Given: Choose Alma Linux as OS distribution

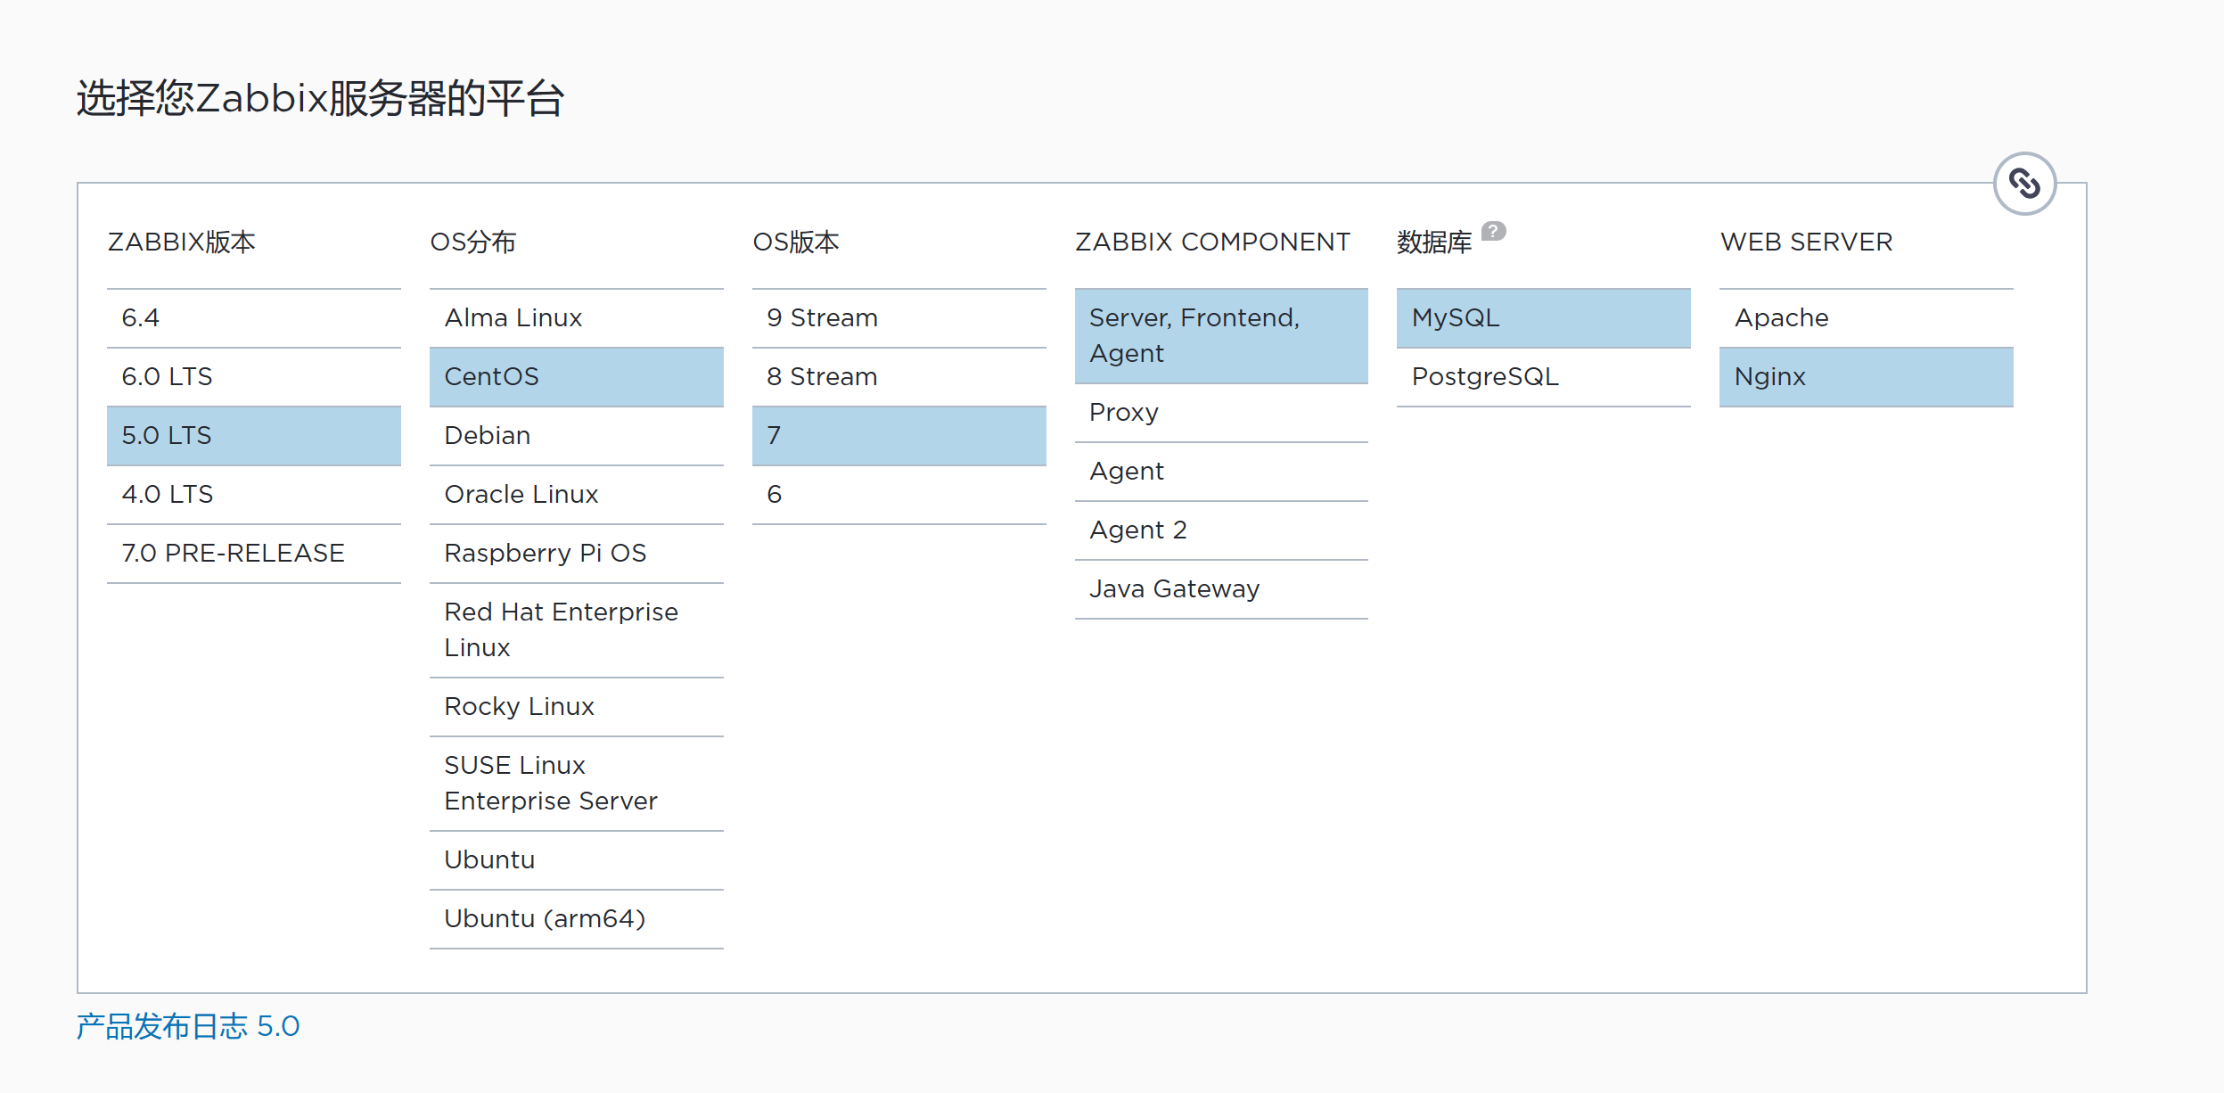Looking at the screenshot, I should (x=577, y=318).
